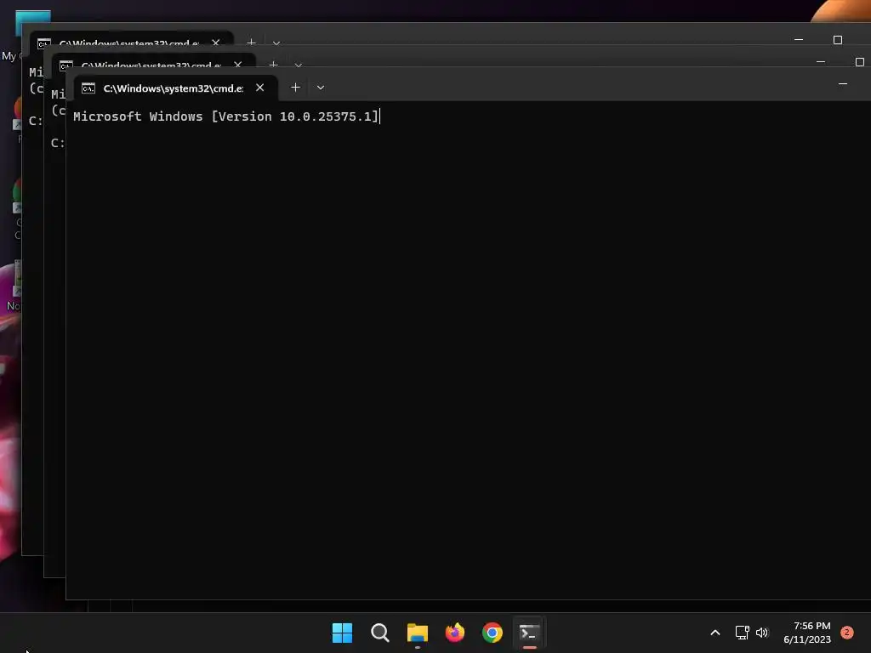The image size is (871, 653).
Task: Launch Firefox from the taskbar
Action: coord(455,633)
